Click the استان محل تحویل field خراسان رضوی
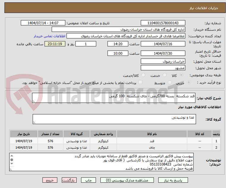The height and width of the screenshot is (188, 226). pos(163,61)
